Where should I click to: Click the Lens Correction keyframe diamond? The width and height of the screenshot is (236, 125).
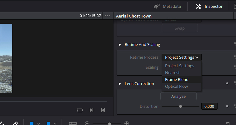(227, 83)
